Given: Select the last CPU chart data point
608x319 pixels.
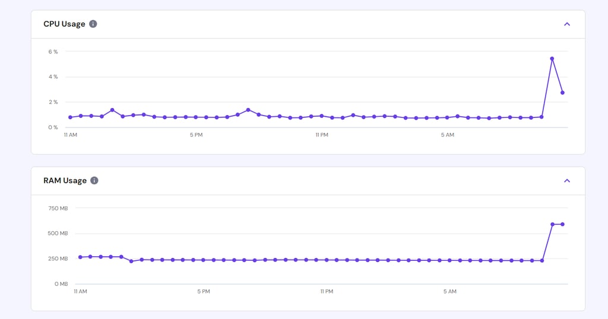Looking at the screenshot, I should [x=562, y=93].
